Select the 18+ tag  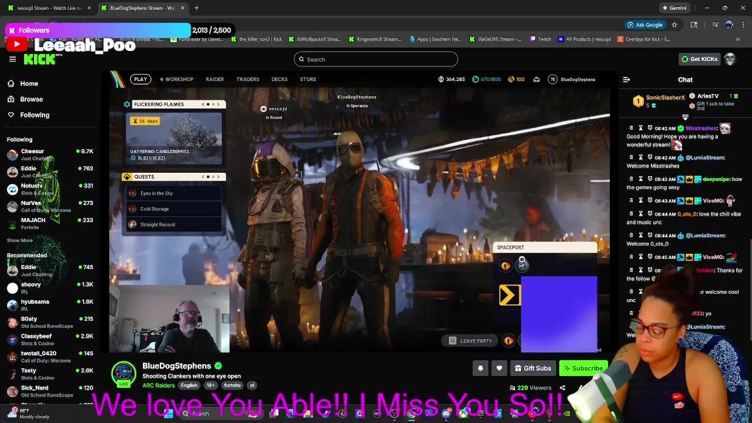point(210,385)
